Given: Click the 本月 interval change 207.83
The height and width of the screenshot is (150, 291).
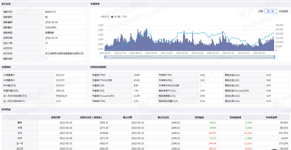Looking at the screenshot, I should (x=212, y=133).
